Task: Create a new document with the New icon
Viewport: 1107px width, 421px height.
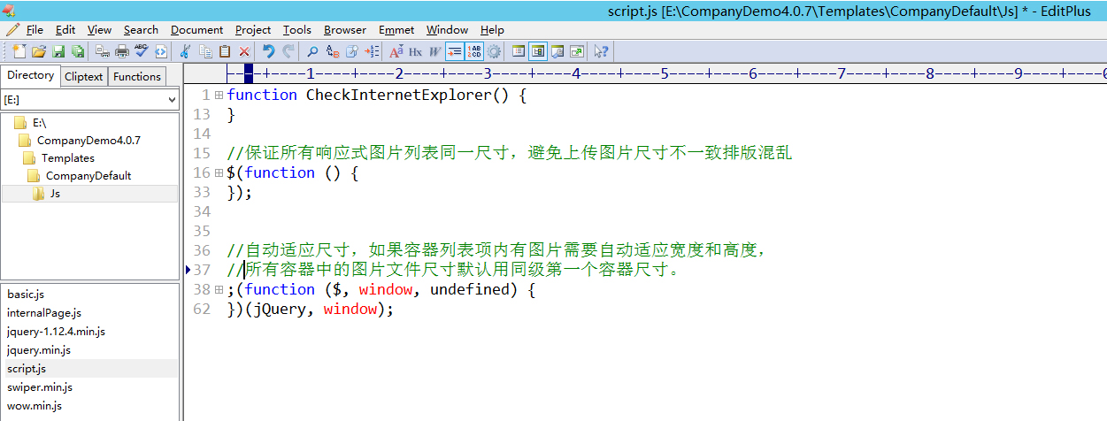Action: (x=19, y=51)
